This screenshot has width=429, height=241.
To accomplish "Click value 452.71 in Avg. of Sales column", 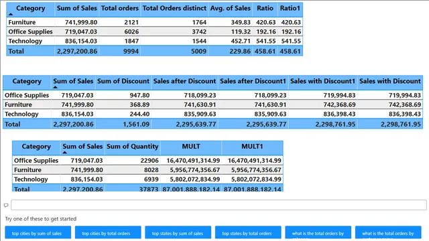I will [x=241, y=41].
